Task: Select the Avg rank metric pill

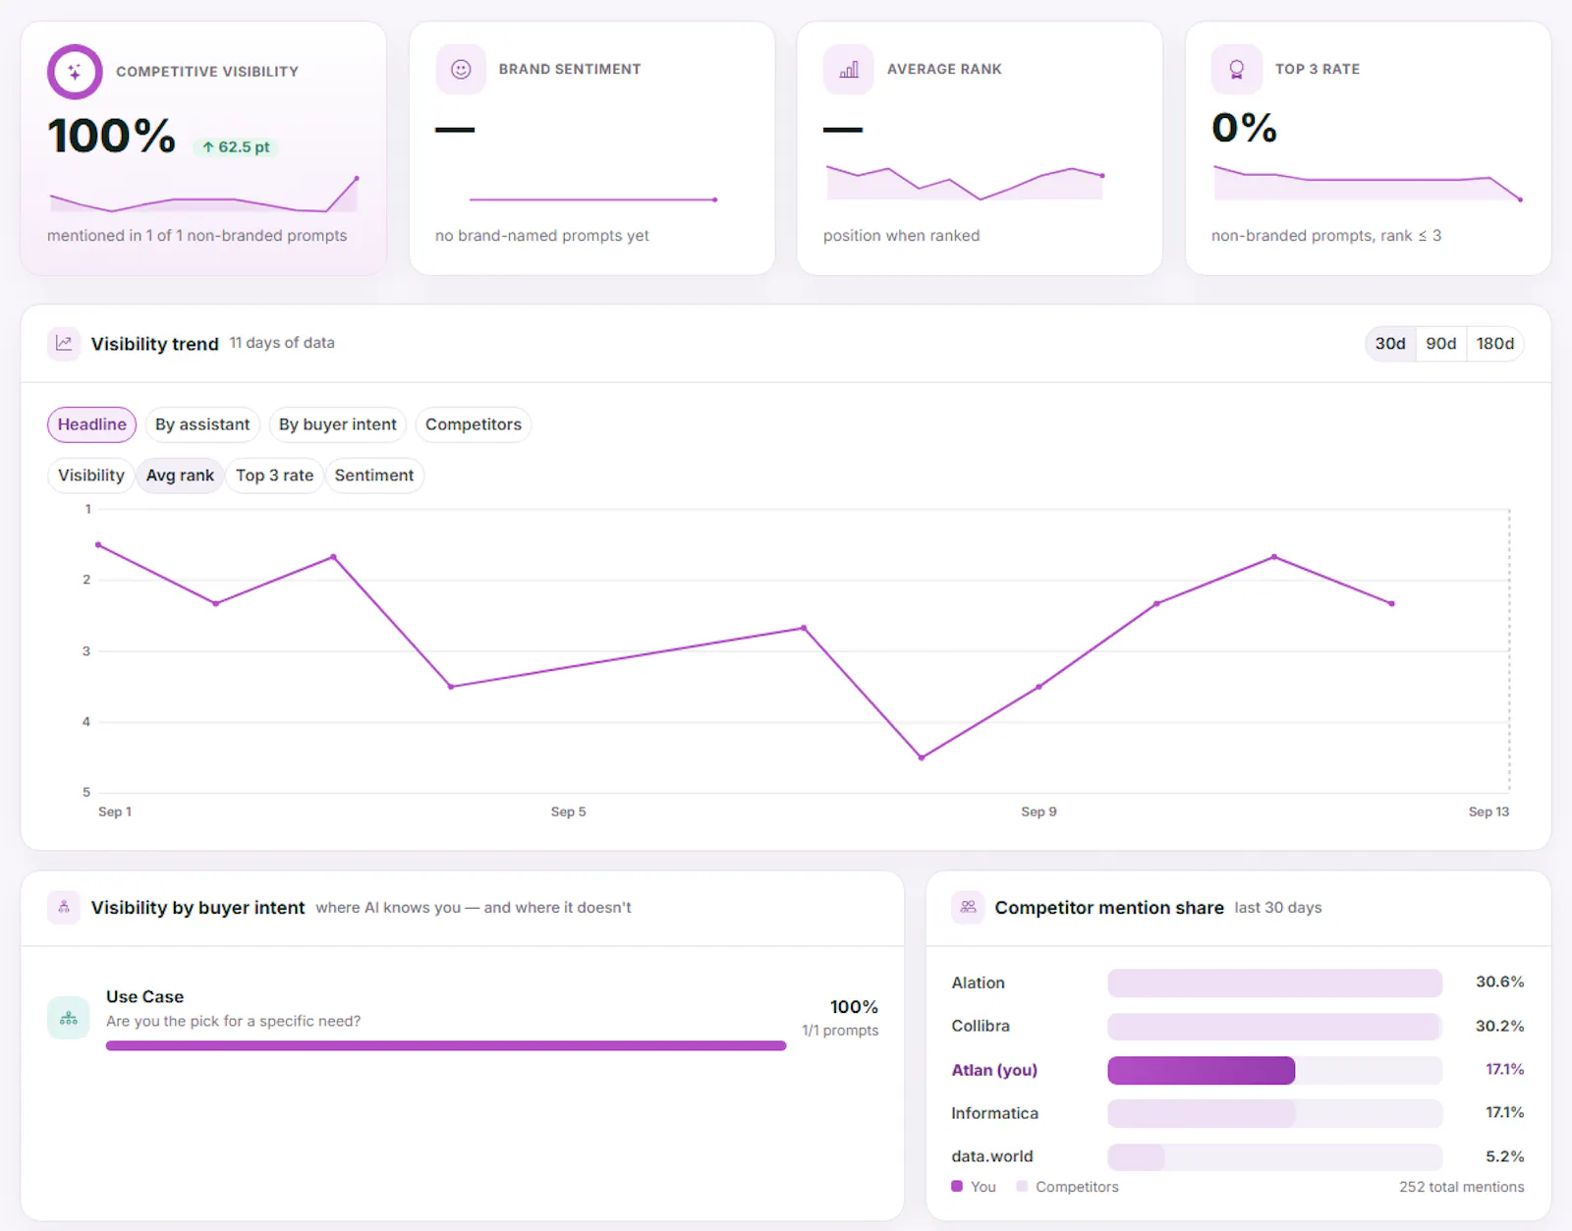Action: tap(180, 476)
